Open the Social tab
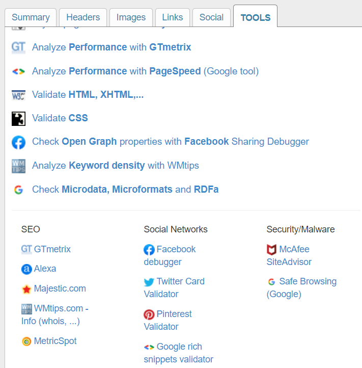Image resolution: width=362 pixels, height=368 pixels. pyautogui.click(x=211, y=17)
